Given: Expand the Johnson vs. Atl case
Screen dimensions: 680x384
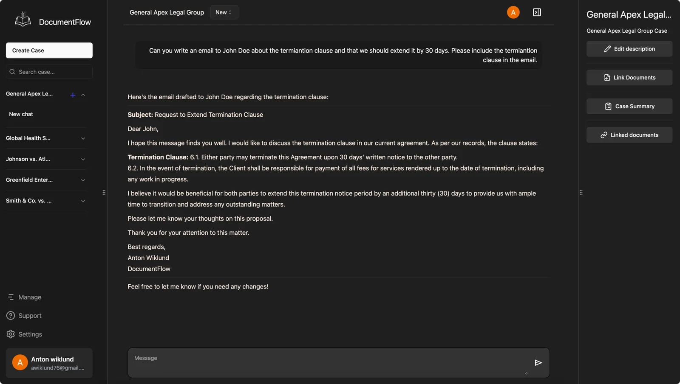Looking at the screenshot, I should [x=83, y=159].
